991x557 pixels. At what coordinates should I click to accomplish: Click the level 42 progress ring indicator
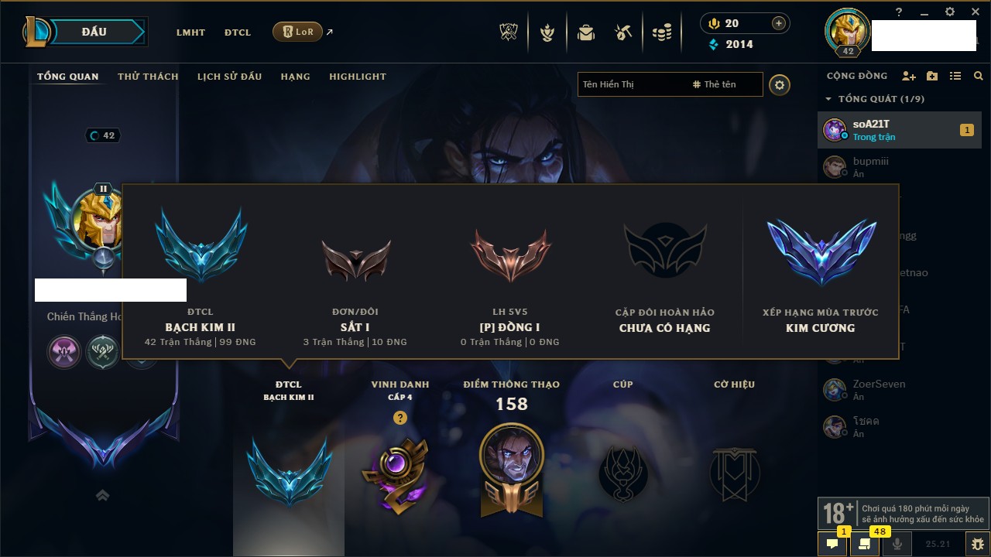(104, 135)
